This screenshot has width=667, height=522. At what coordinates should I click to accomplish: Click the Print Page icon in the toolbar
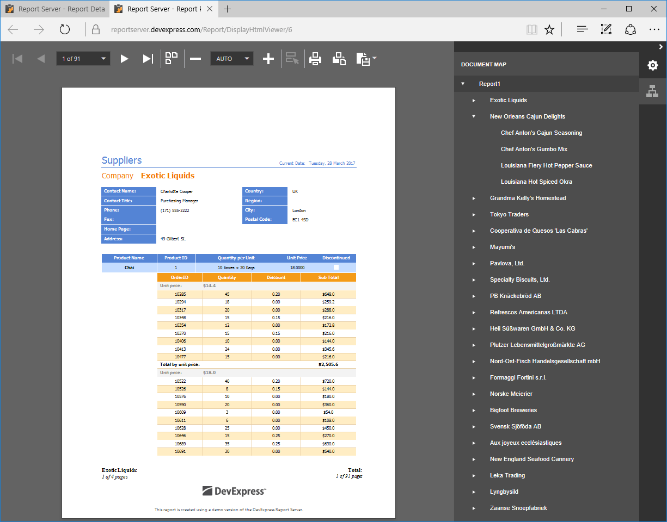[x=339, y=58]
